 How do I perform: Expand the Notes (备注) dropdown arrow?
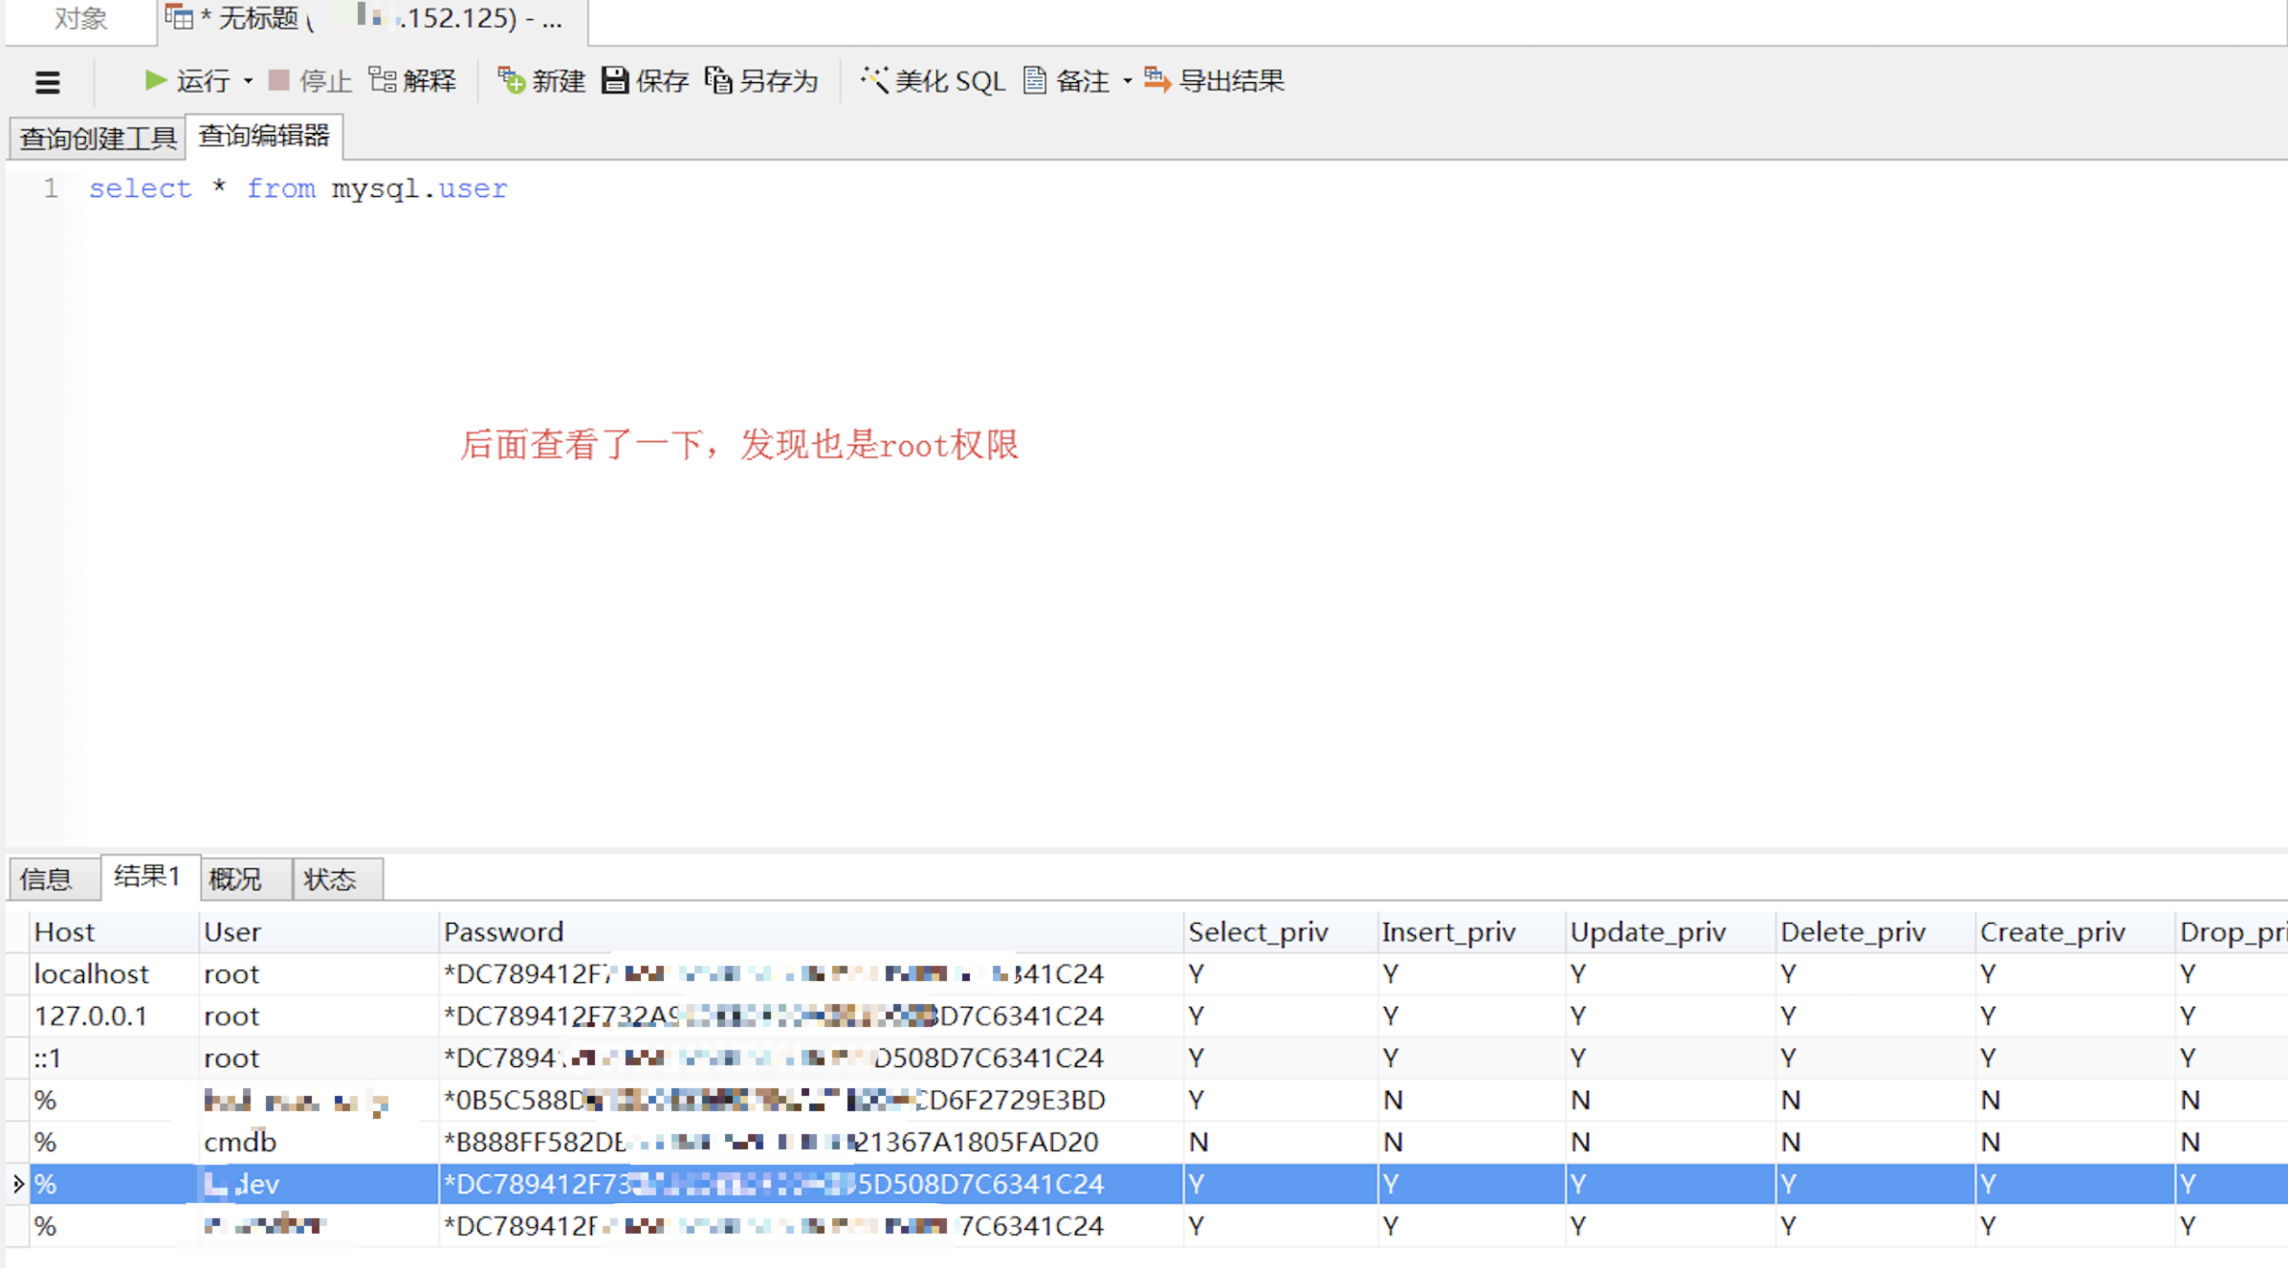coord(1127,81)
